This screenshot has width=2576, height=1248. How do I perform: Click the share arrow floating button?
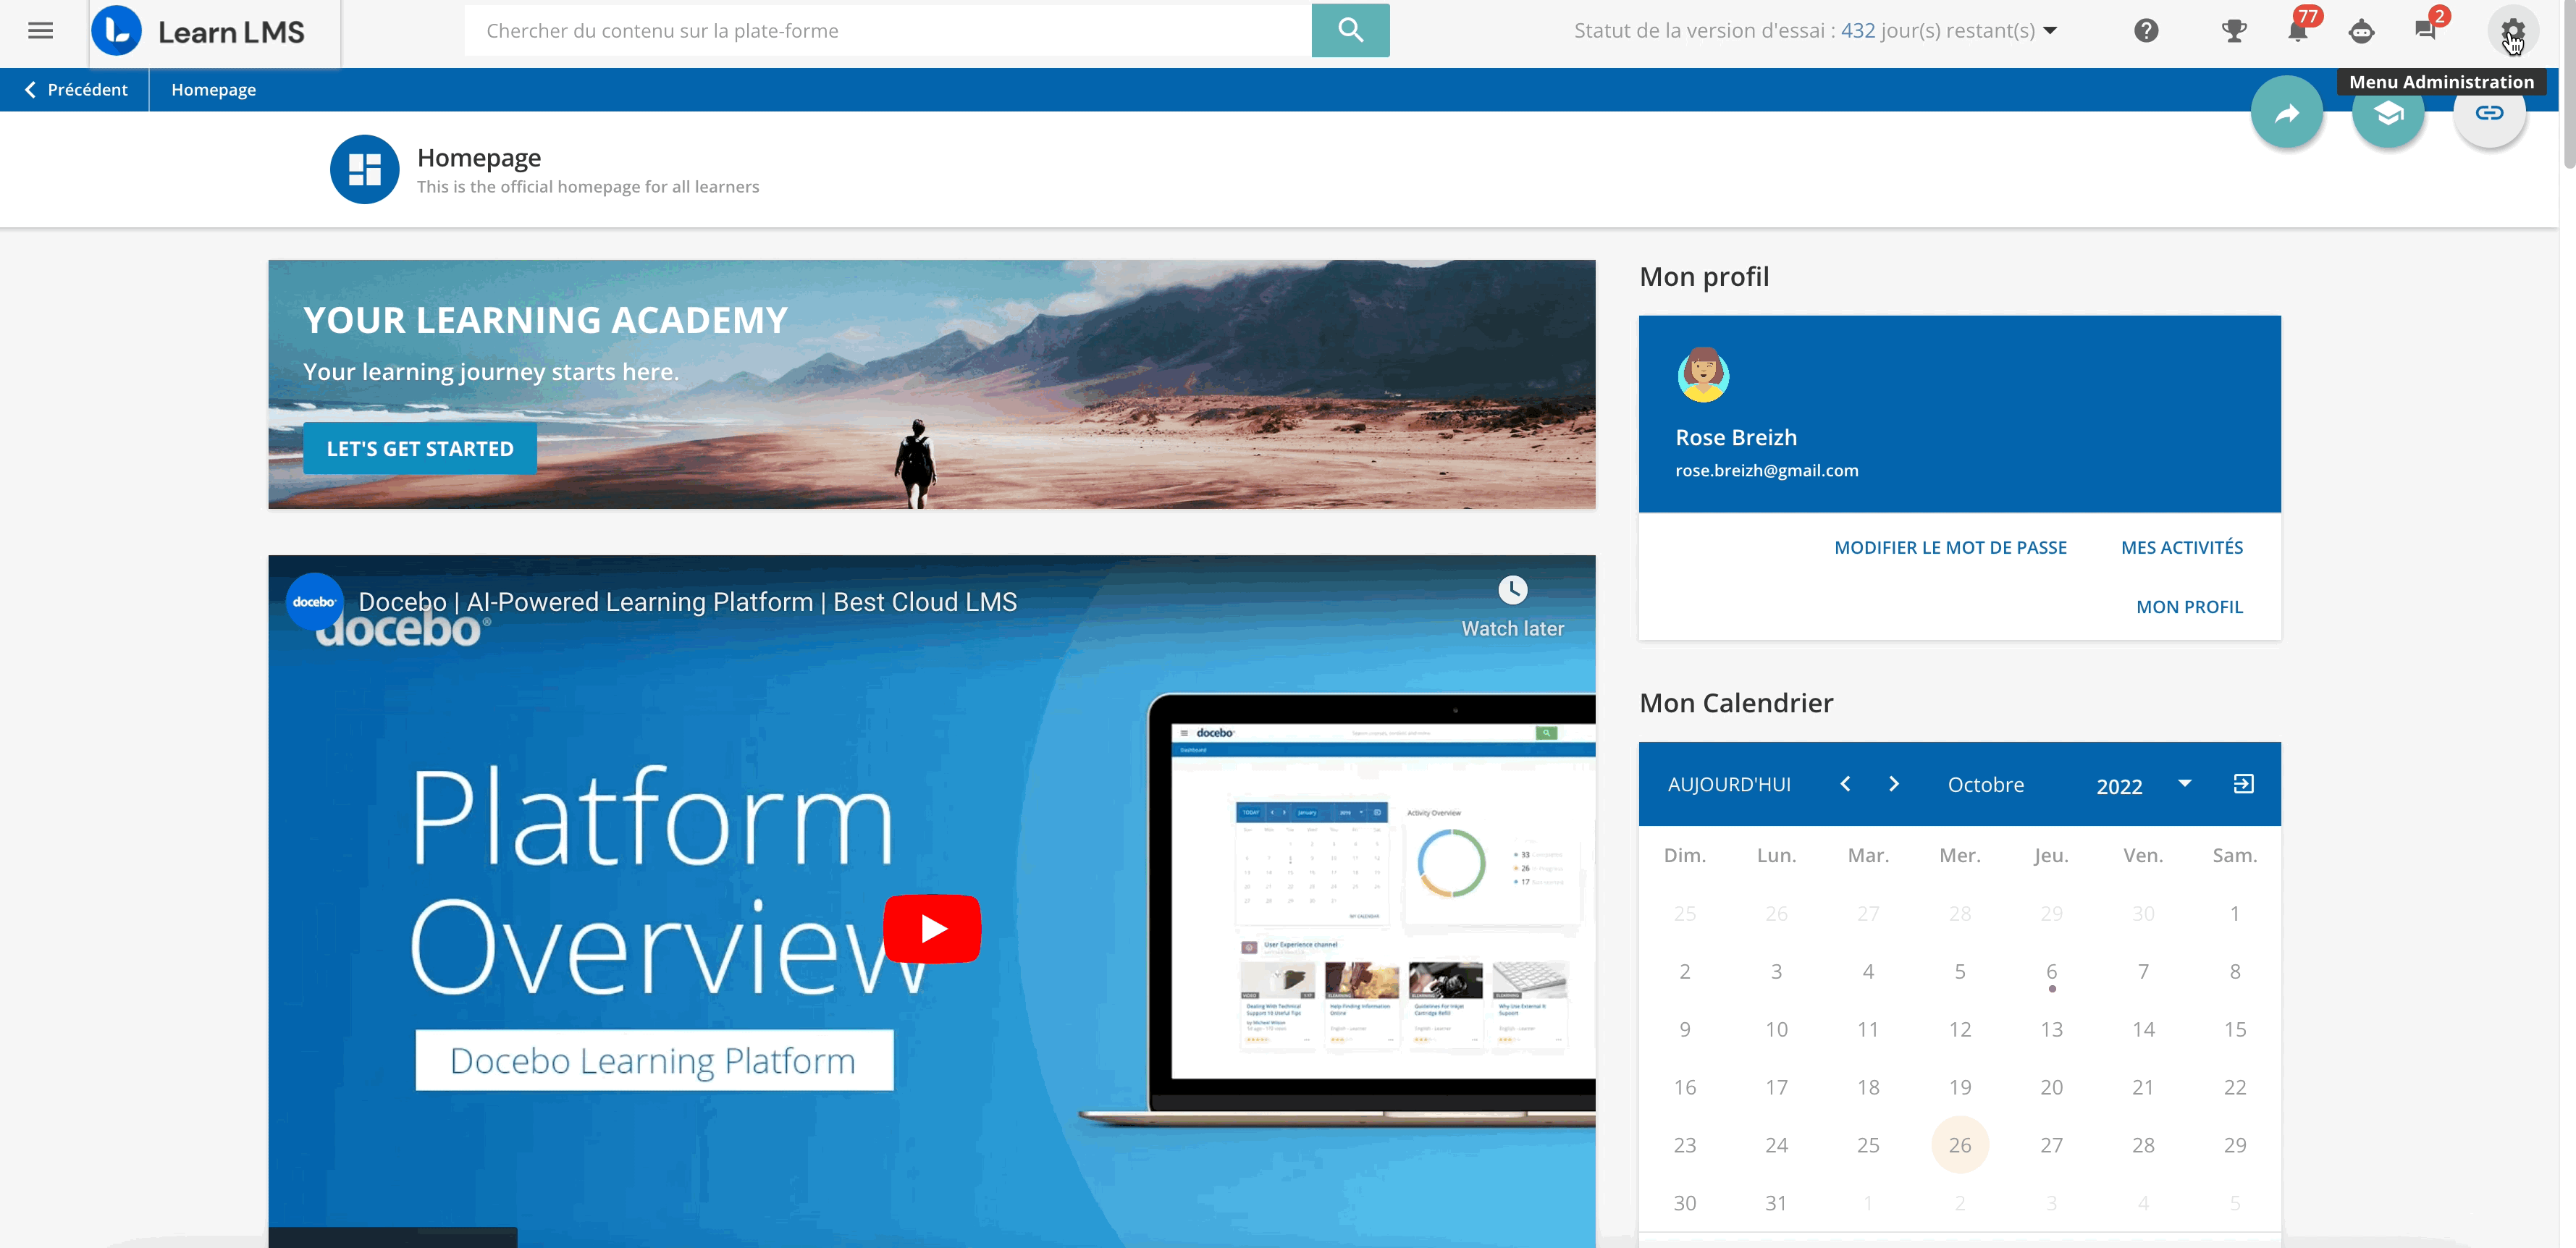click(x=2286, y=113)
